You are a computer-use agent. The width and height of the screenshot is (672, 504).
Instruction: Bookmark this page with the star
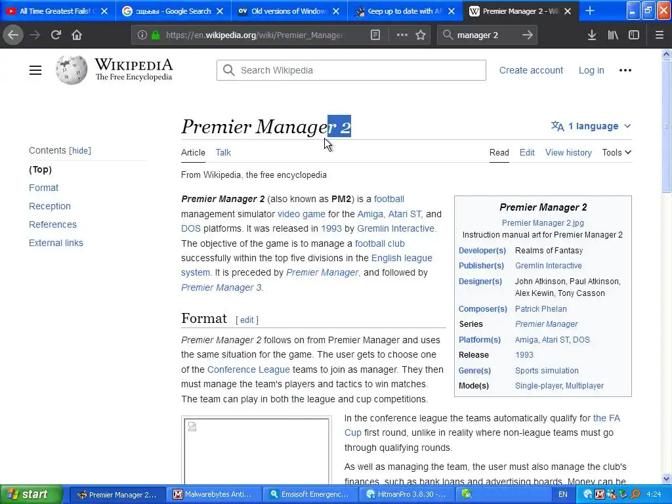click(x=421, y=35)
